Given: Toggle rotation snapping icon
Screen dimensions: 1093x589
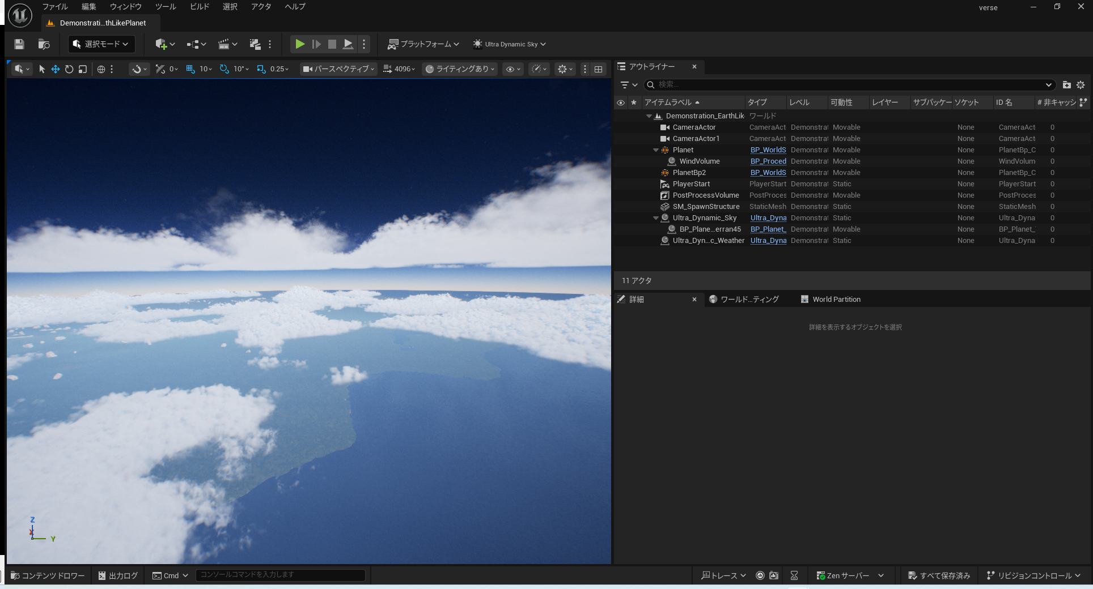Looking at the screenshot, I should tap(224, 69).
